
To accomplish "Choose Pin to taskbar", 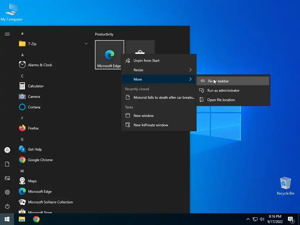I will tap(233, 81).
